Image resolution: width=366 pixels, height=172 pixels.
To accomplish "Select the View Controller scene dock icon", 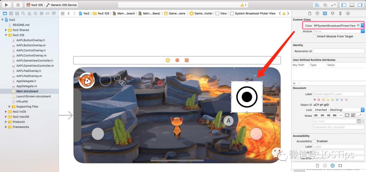I will pos(168,60).
